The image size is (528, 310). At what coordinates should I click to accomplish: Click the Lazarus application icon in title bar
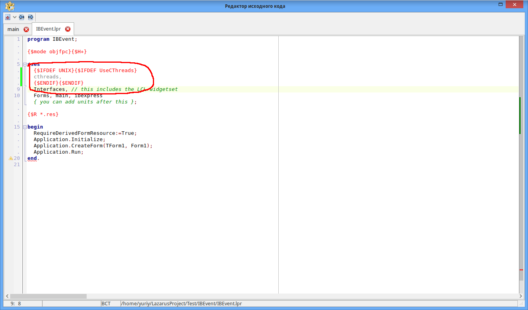10,6
